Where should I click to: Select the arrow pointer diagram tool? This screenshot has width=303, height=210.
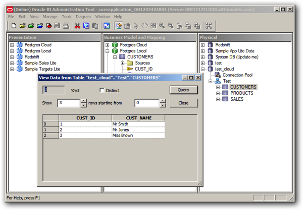(x=136, y=26)
